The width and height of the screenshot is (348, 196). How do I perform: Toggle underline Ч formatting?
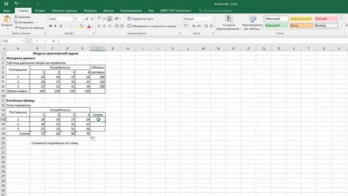pos(60,26)
